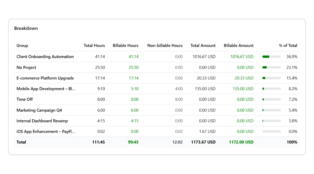This screenshot has width=314, height=174.
Task: Select the Time Off group name
Action: pyautogui.click(x=25, y=100)
